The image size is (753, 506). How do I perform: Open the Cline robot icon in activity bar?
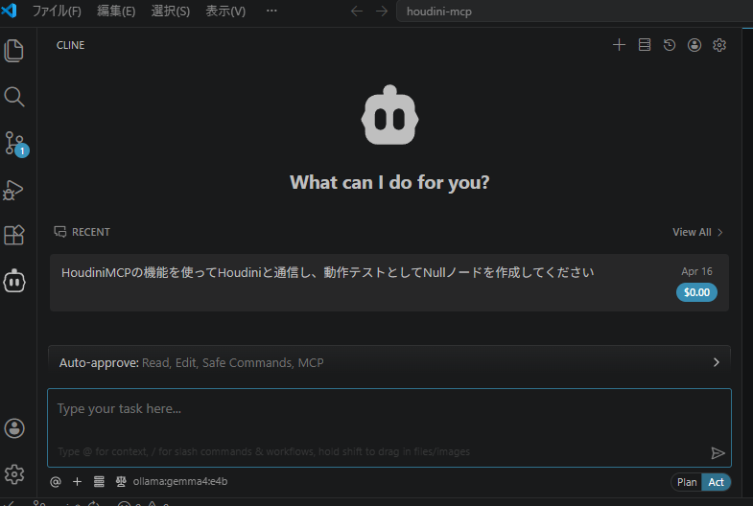pyautogui.click(x=14, y=281)
